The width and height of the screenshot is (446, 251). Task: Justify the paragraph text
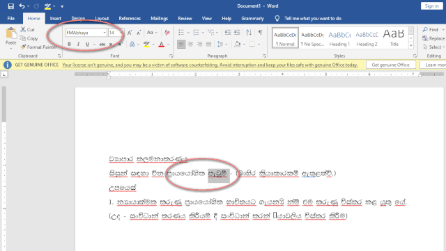tap(208, 44)
